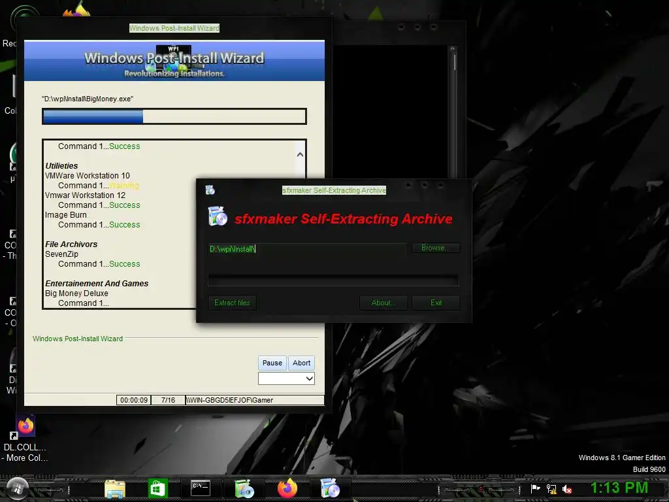Click the sfxmaker extraction progress bar
This screenshot has height=502, width=669.
pyautogui.click(x=333, y=280)
